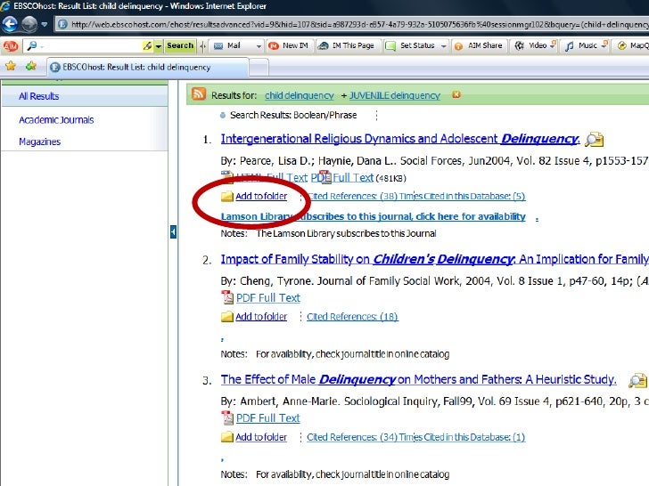The width and height of the screenshot is (649, 486).
Task: Click the New IM toolbar button
Action: pyautogui.click(x=289, y=45)
